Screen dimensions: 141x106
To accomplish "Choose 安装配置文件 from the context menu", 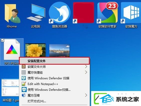I will coord(54,61).
